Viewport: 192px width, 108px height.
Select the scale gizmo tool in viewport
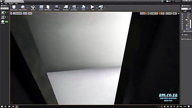145,13
